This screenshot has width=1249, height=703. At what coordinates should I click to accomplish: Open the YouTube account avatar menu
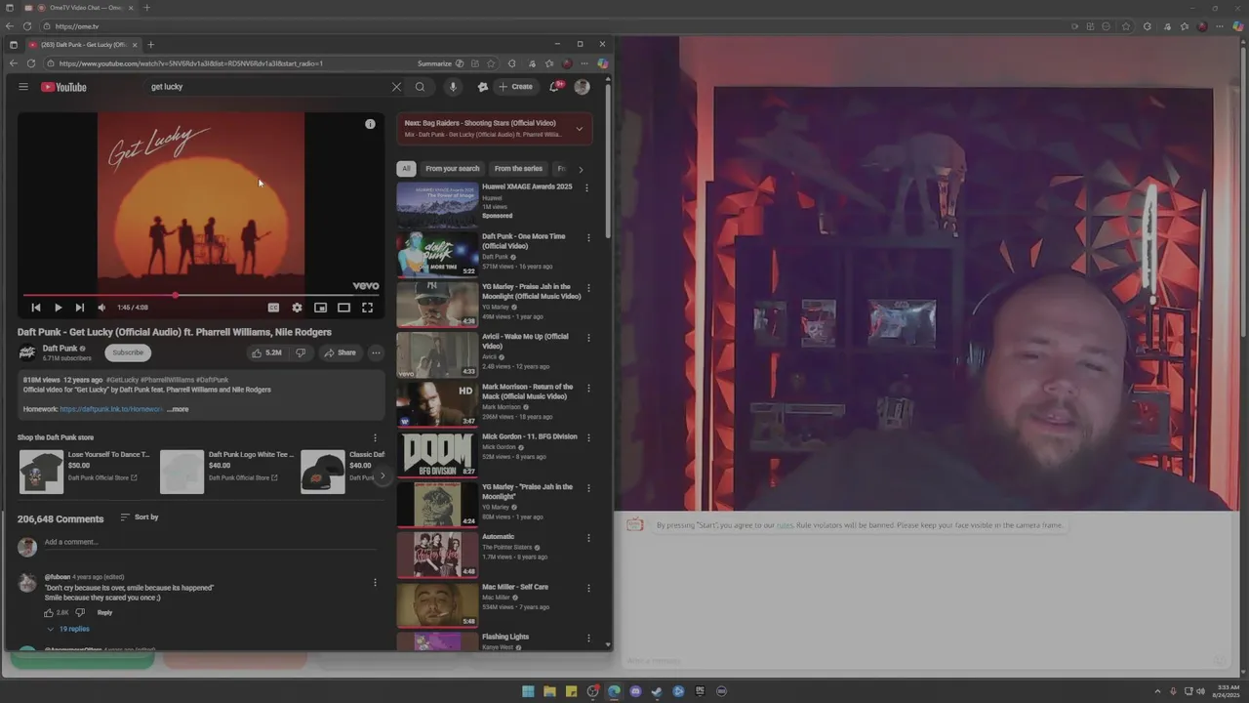coord(582,87)
